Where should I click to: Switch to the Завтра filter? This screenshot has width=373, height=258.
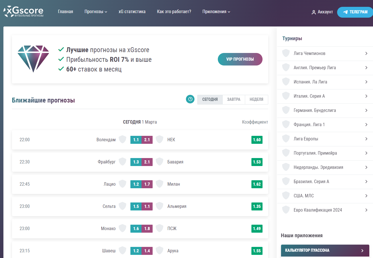[x=233, y=99]
